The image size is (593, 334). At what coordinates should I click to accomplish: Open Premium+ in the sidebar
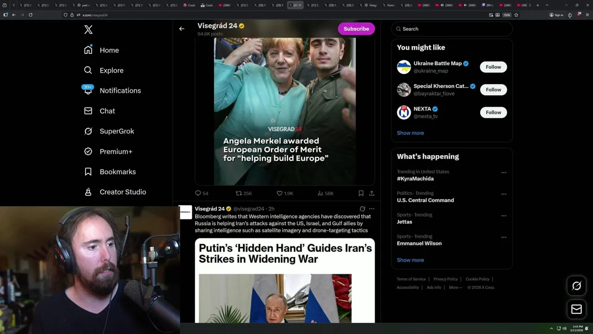tap(108, 151)
